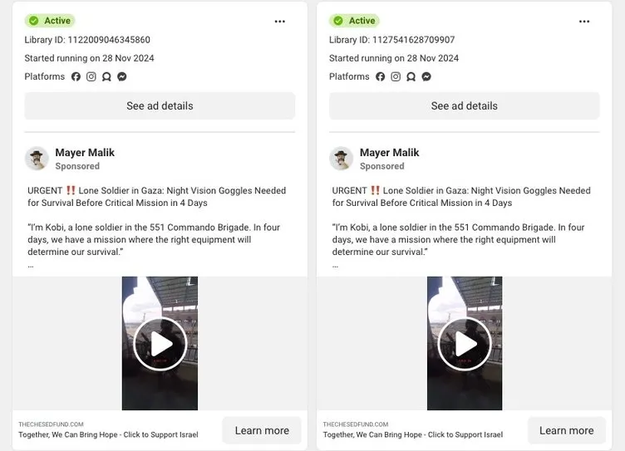
Task: Open See ad details for right ad
Action: (x=464, y=106)
